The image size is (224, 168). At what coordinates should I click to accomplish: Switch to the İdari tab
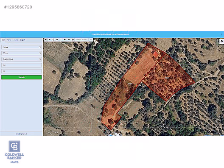point(3,40)
